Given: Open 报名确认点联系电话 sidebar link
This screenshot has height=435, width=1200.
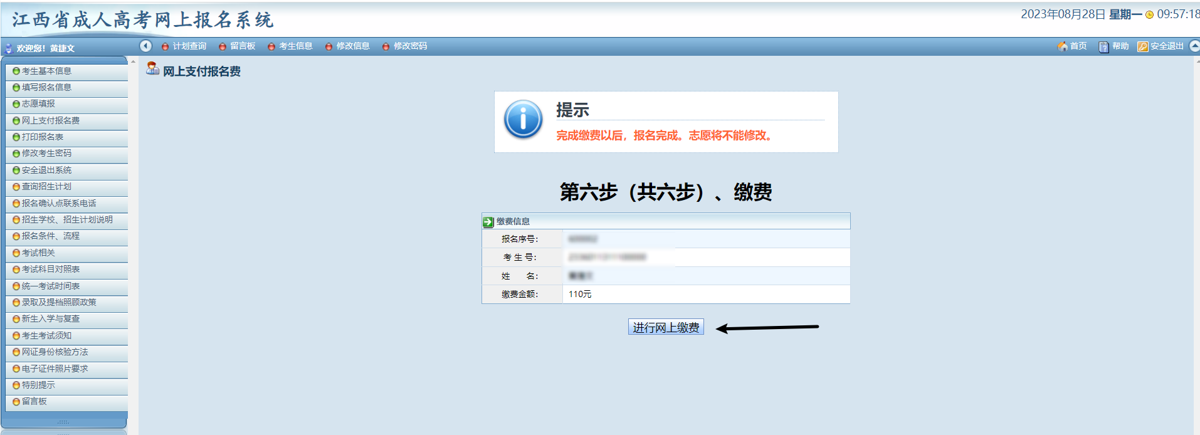Looking at the screenshot, I should [59, 203].
